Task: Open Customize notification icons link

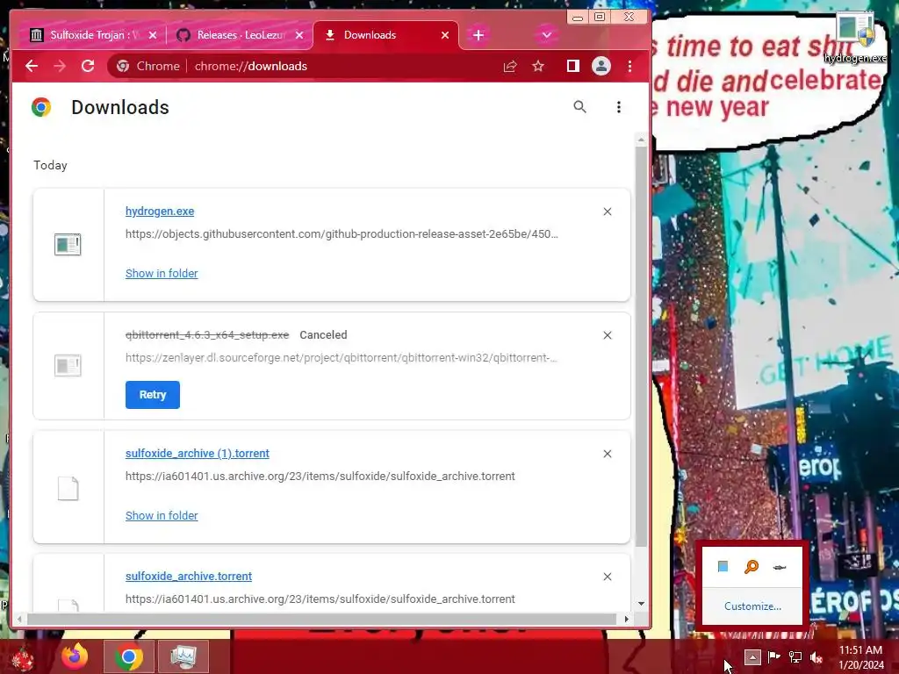Action: [752, 606]
